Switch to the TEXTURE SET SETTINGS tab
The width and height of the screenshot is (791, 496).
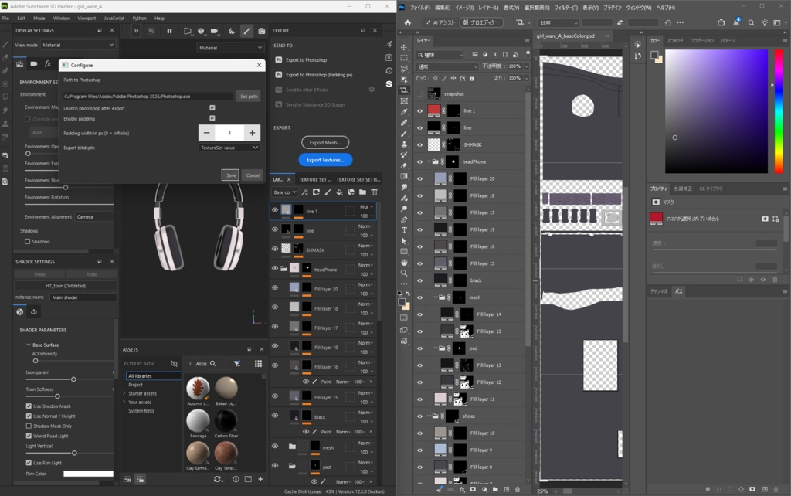[358, 179]
